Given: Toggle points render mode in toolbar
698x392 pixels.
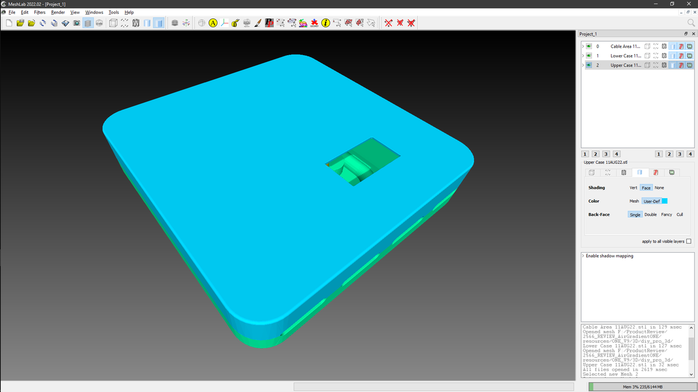Looking at the screenshot, I should click(x=124, y=23).
